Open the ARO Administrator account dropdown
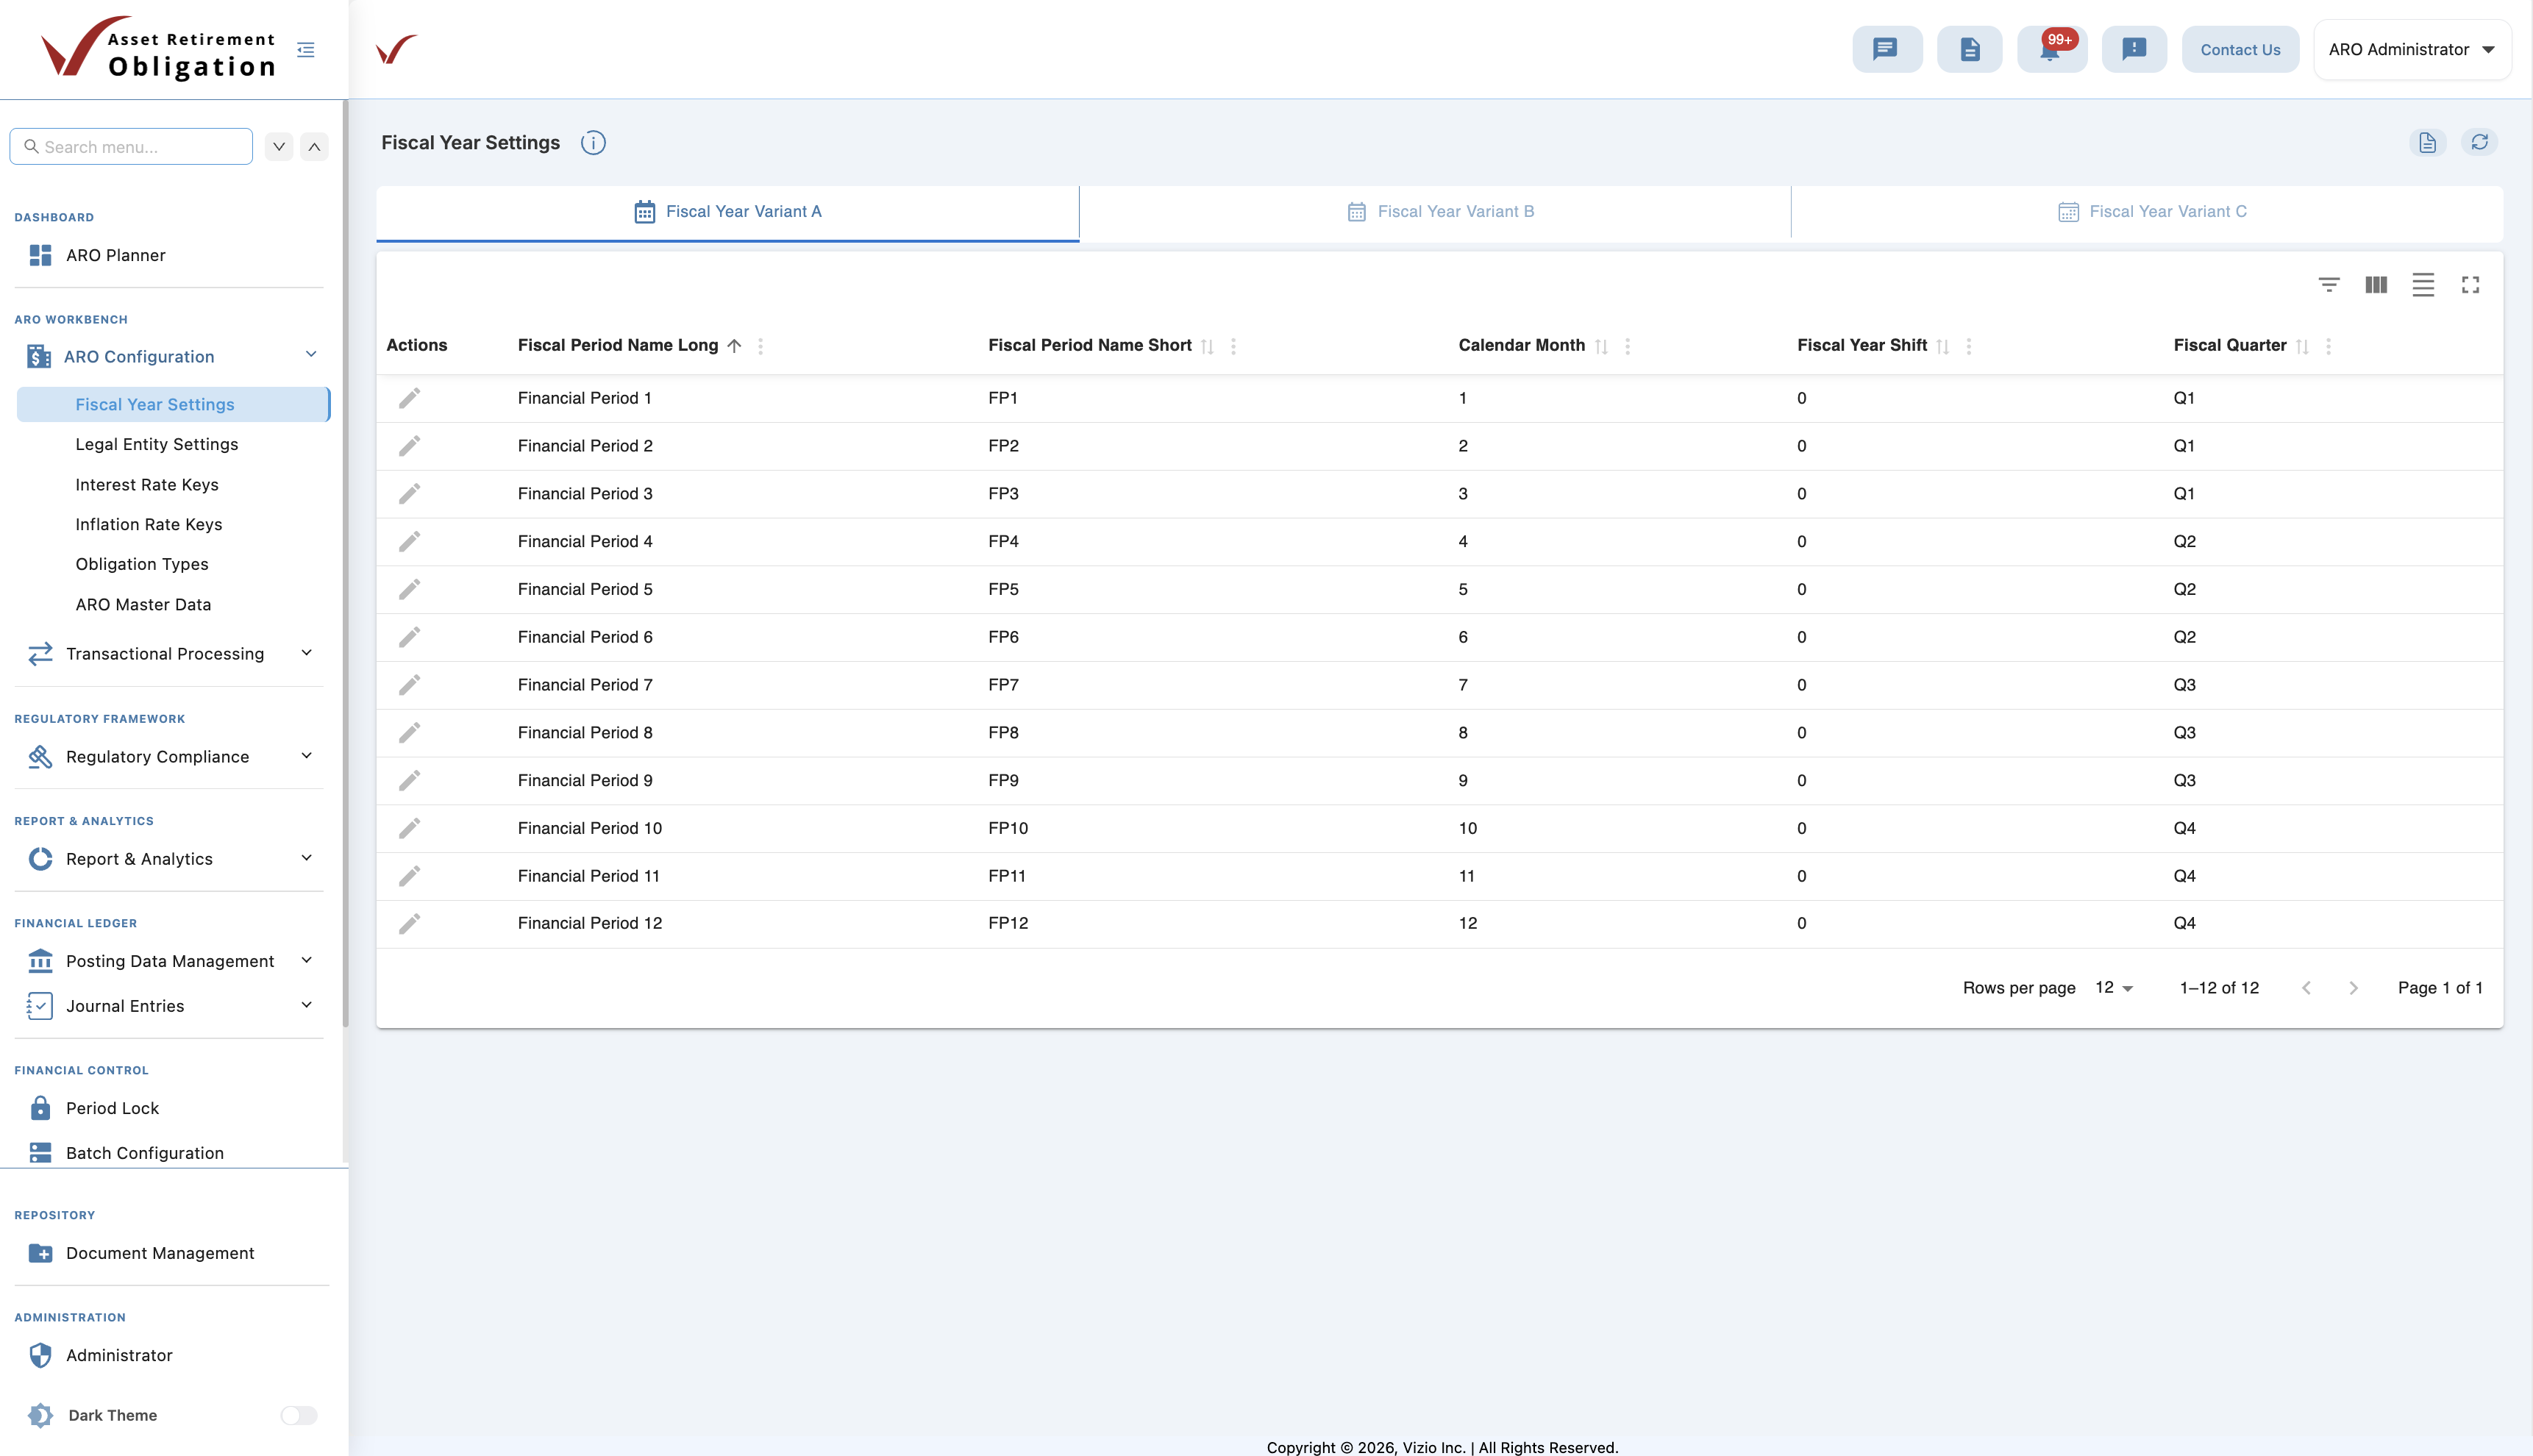Screen dimensions: 2533x1456 (x=2411, y=49)
